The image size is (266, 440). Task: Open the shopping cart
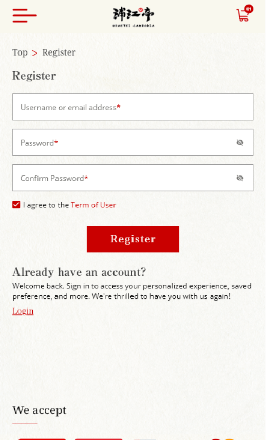tap(242, 16)
